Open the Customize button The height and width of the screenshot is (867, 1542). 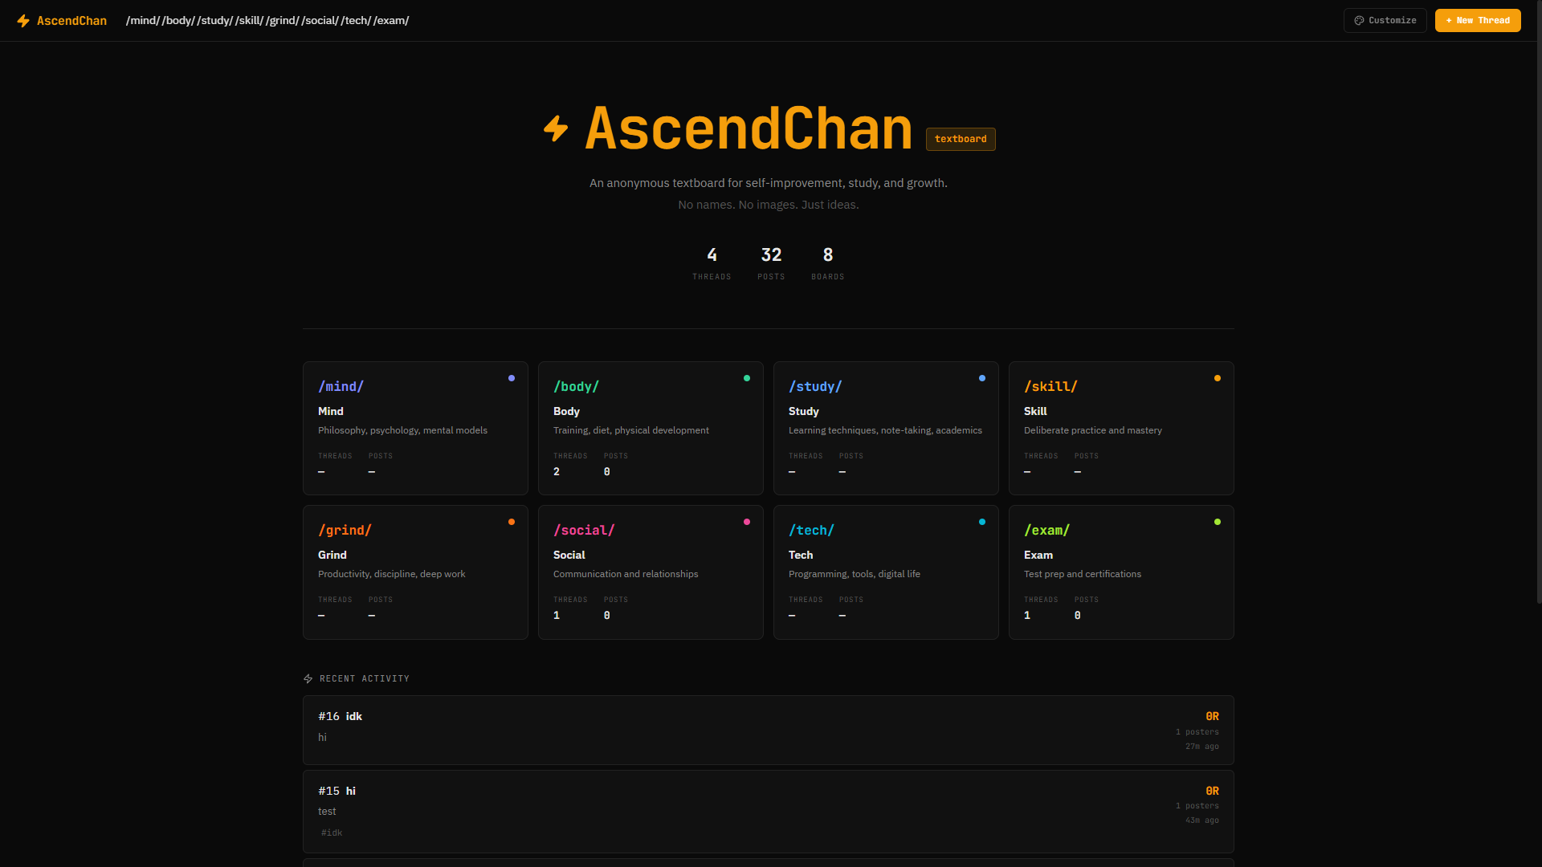pyautogui.click(x=1385, y=21)
